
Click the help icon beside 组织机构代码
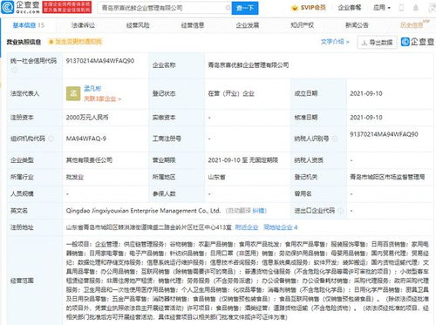pos(51,139)
